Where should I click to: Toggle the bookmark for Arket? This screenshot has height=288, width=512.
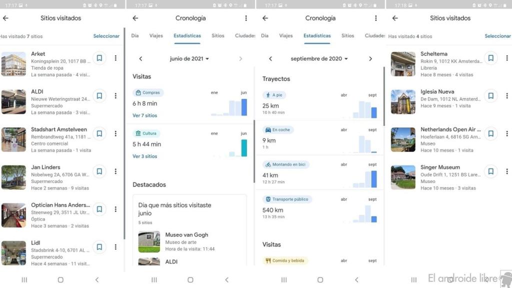click(x=100, y=57)
